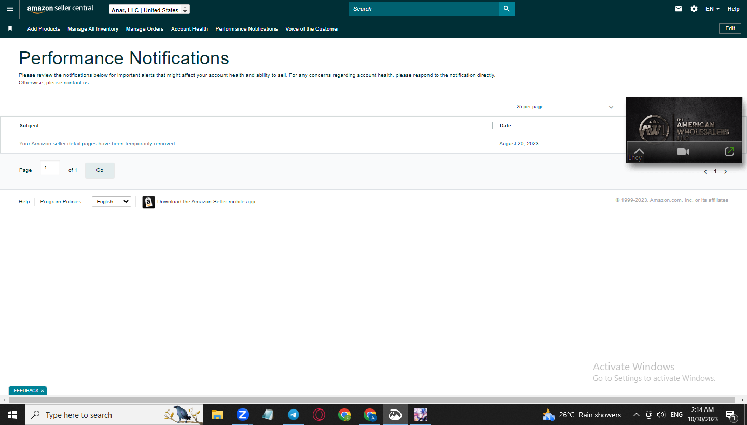Close the FEEDBACK tab with its X
Screen dimensions: 747x425
click(43, 391)
